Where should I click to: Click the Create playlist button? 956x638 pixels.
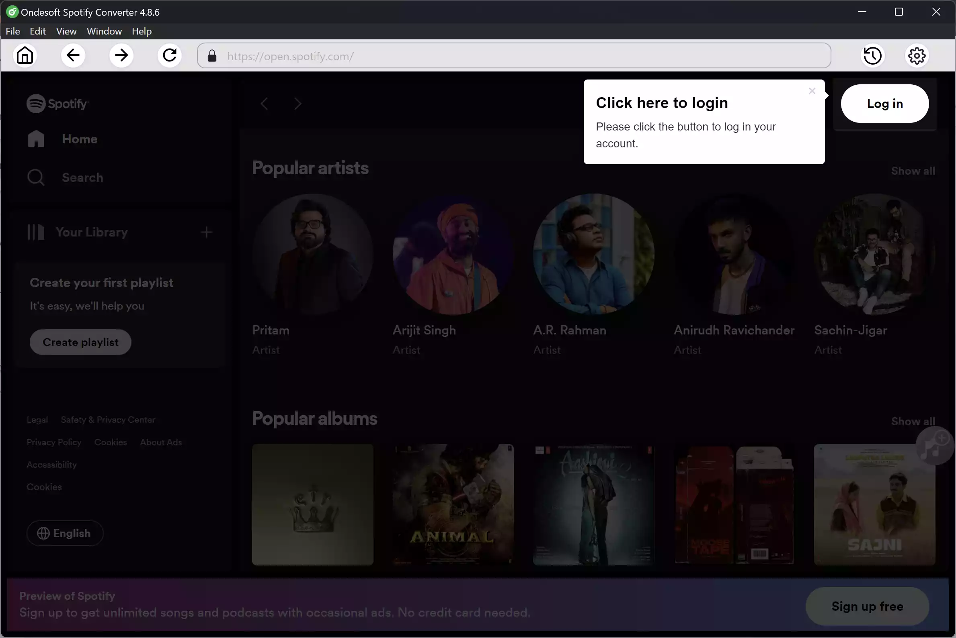coord(80,342)
